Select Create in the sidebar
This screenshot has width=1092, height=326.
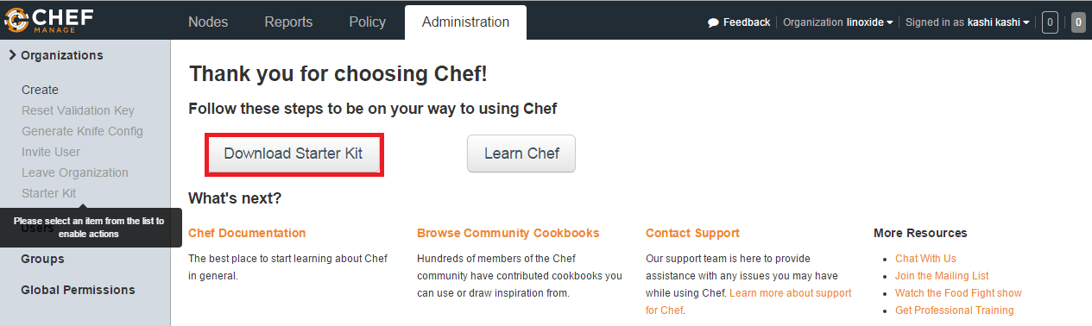click(40, 90)
